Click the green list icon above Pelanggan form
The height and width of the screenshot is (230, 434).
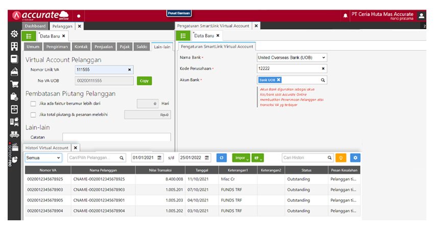(x=29, y=36)
